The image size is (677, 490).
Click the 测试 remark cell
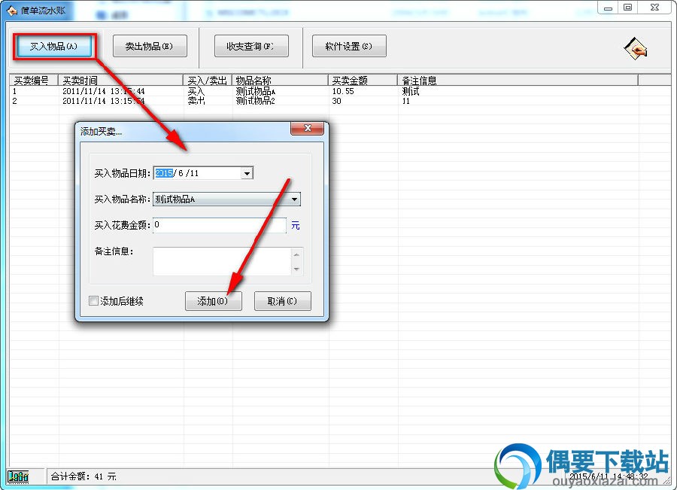pyautogui.click(x=411, y=91)
